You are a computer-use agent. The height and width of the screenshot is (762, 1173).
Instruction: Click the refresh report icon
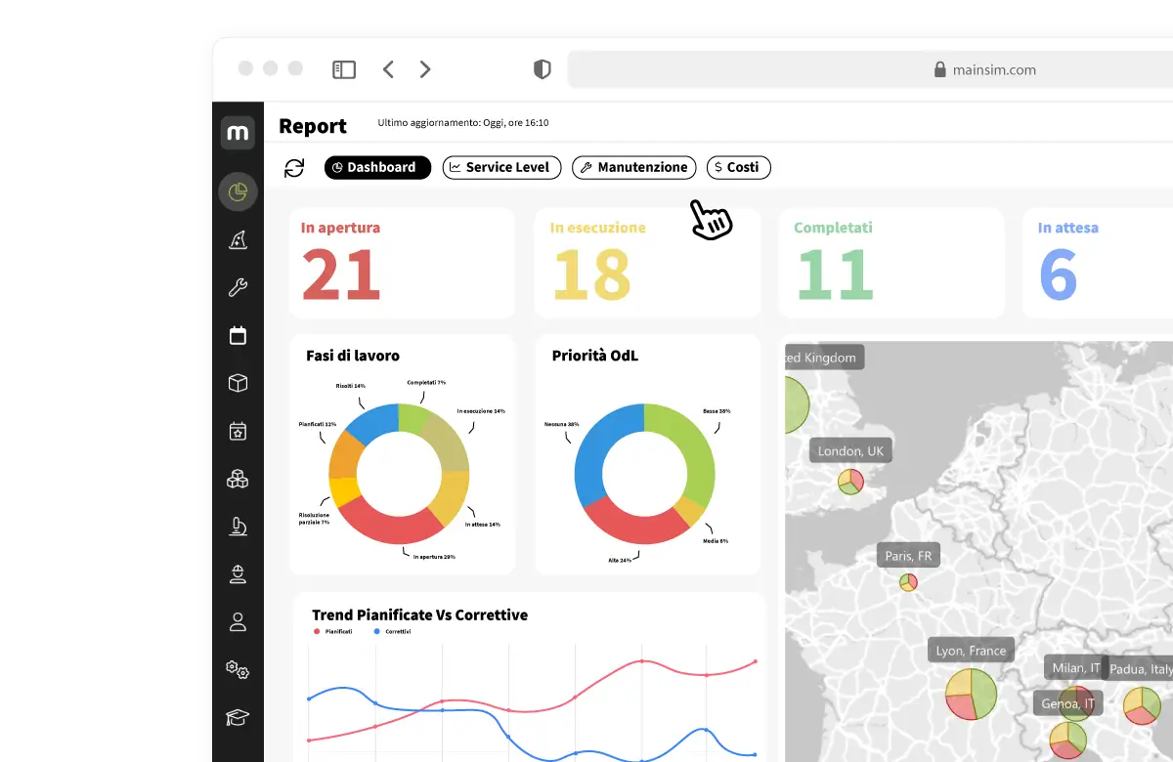click(294, 168)
